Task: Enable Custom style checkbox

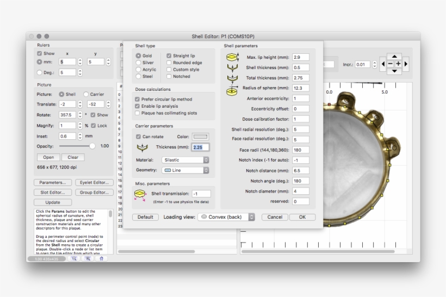Action: click(x=169, y=70)
